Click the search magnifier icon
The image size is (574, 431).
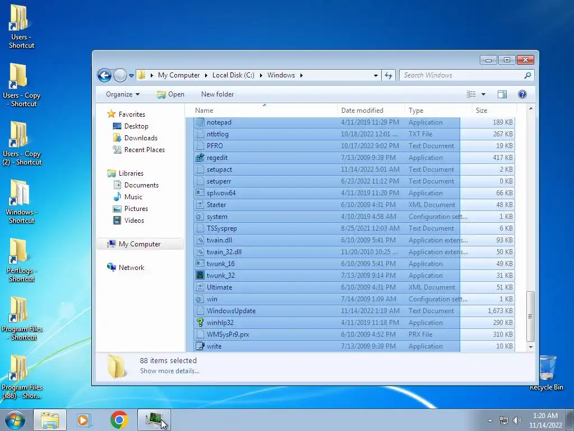click(527, 75)
